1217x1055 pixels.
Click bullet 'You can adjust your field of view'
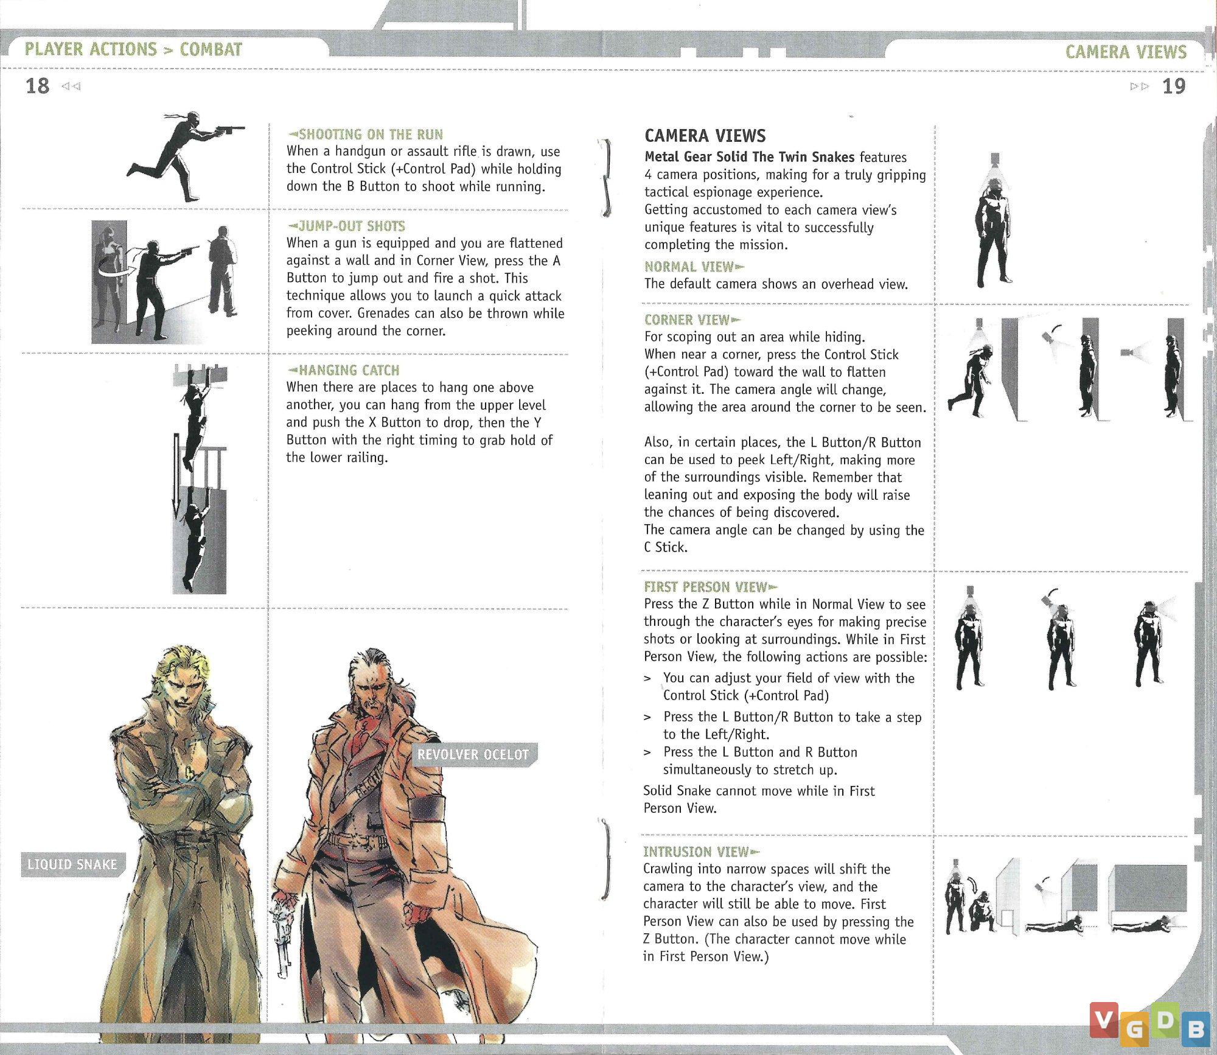point(789,678)
